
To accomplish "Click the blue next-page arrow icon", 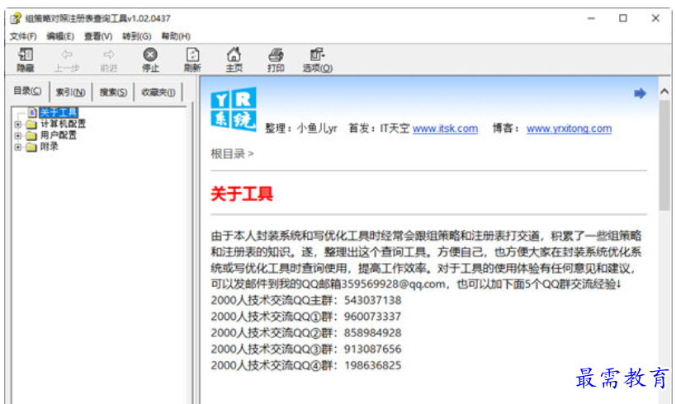I will point(640,93).
